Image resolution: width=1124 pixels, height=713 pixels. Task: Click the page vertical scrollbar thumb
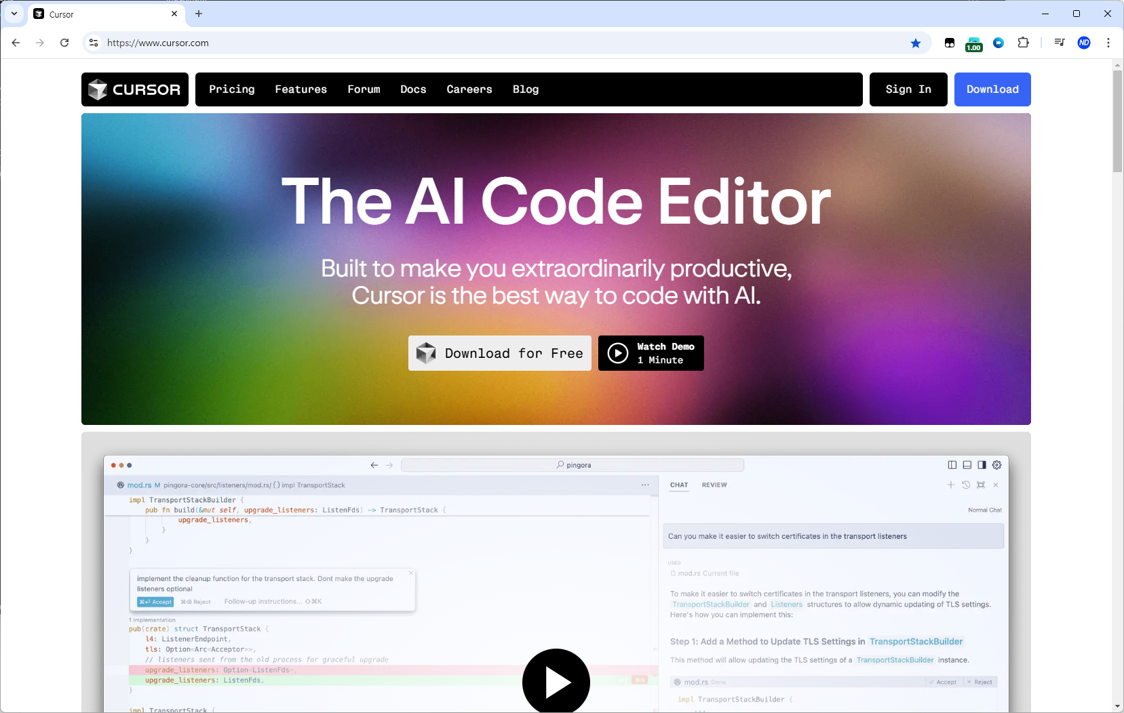click(x=1117, y=121)
